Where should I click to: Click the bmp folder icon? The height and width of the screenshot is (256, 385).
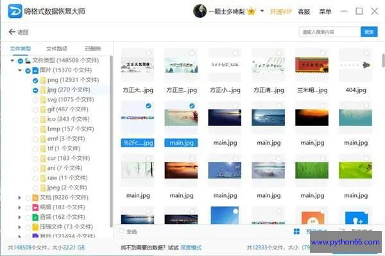(x=43, y=129)
